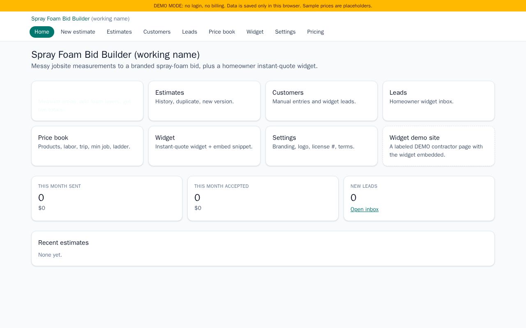Click the Recent estimates heading
This screenshot has height=328, width=526.
click(63, 243)
